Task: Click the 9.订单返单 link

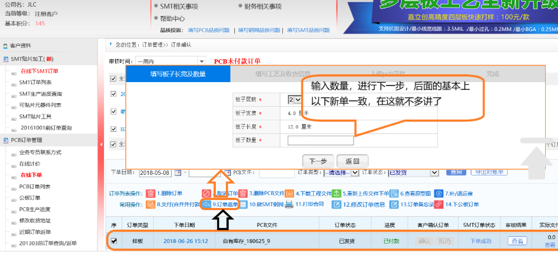Action: tap(225, 204)
